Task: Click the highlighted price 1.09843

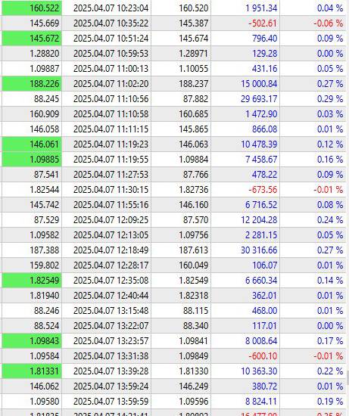Action: 32,340
